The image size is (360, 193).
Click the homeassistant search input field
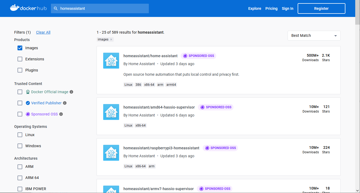point(100,8)
